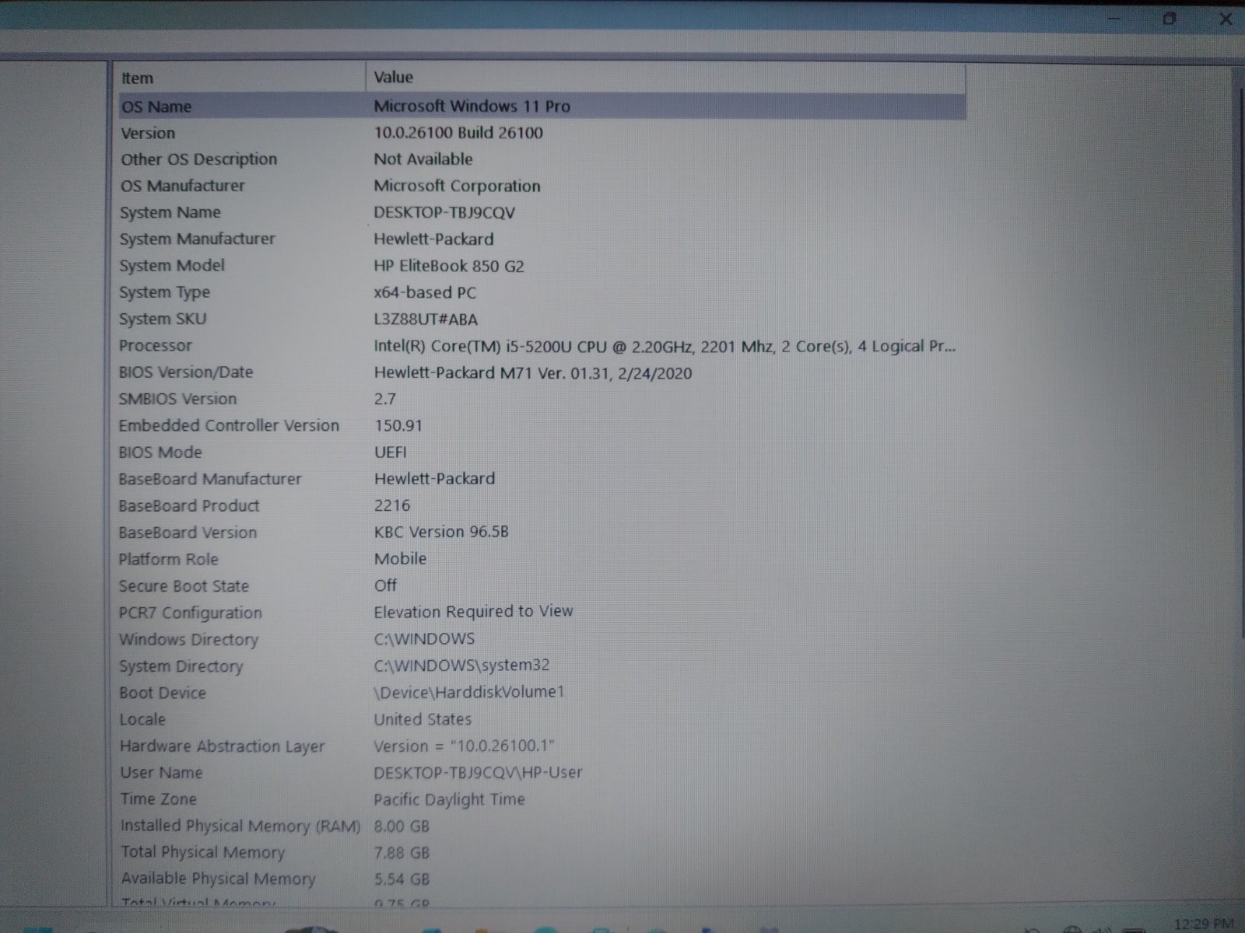Minimize the System Information window

coord(1114,19)
